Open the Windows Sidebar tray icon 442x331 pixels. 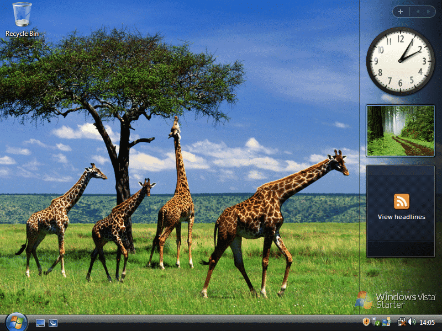386,322
